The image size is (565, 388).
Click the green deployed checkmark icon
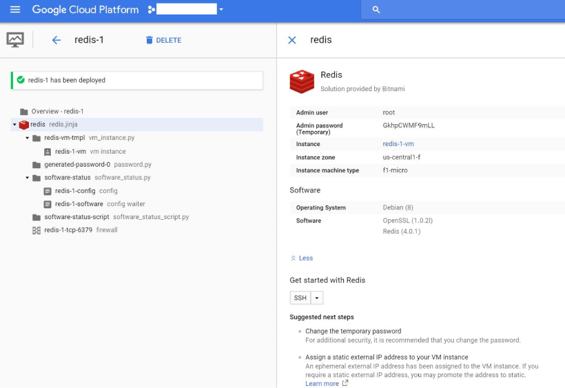click(x=21, y=80)
